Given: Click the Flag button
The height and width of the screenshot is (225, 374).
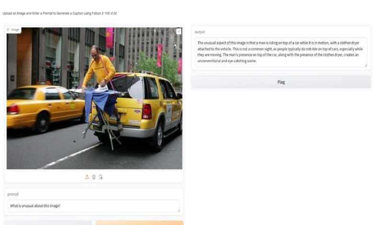Looking at the screenshot, I should [281, 82].
